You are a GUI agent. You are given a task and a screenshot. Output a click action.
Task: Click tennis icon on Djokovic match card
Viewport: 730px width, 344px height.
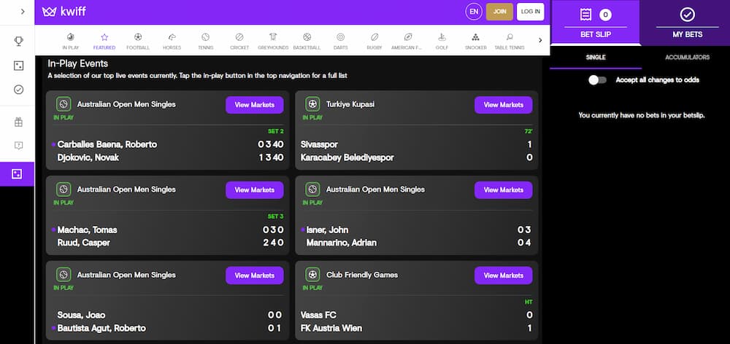pyautogui.click(x=64, y=103)
